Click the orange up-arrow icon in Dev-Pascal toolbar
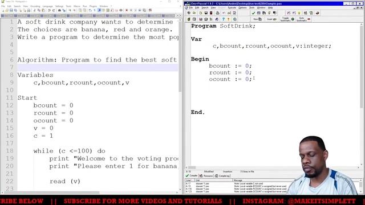 pos(228,19)
